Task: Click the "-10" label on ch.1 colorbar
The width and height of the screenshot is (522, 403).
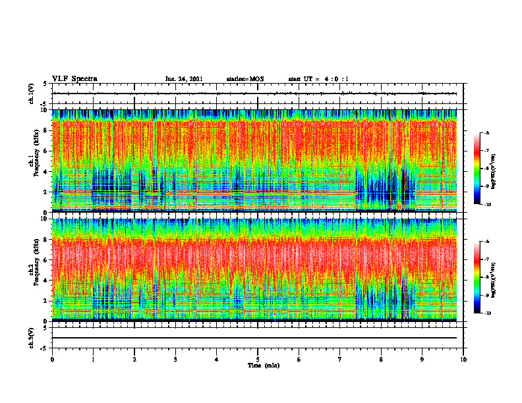Action: 487,204
